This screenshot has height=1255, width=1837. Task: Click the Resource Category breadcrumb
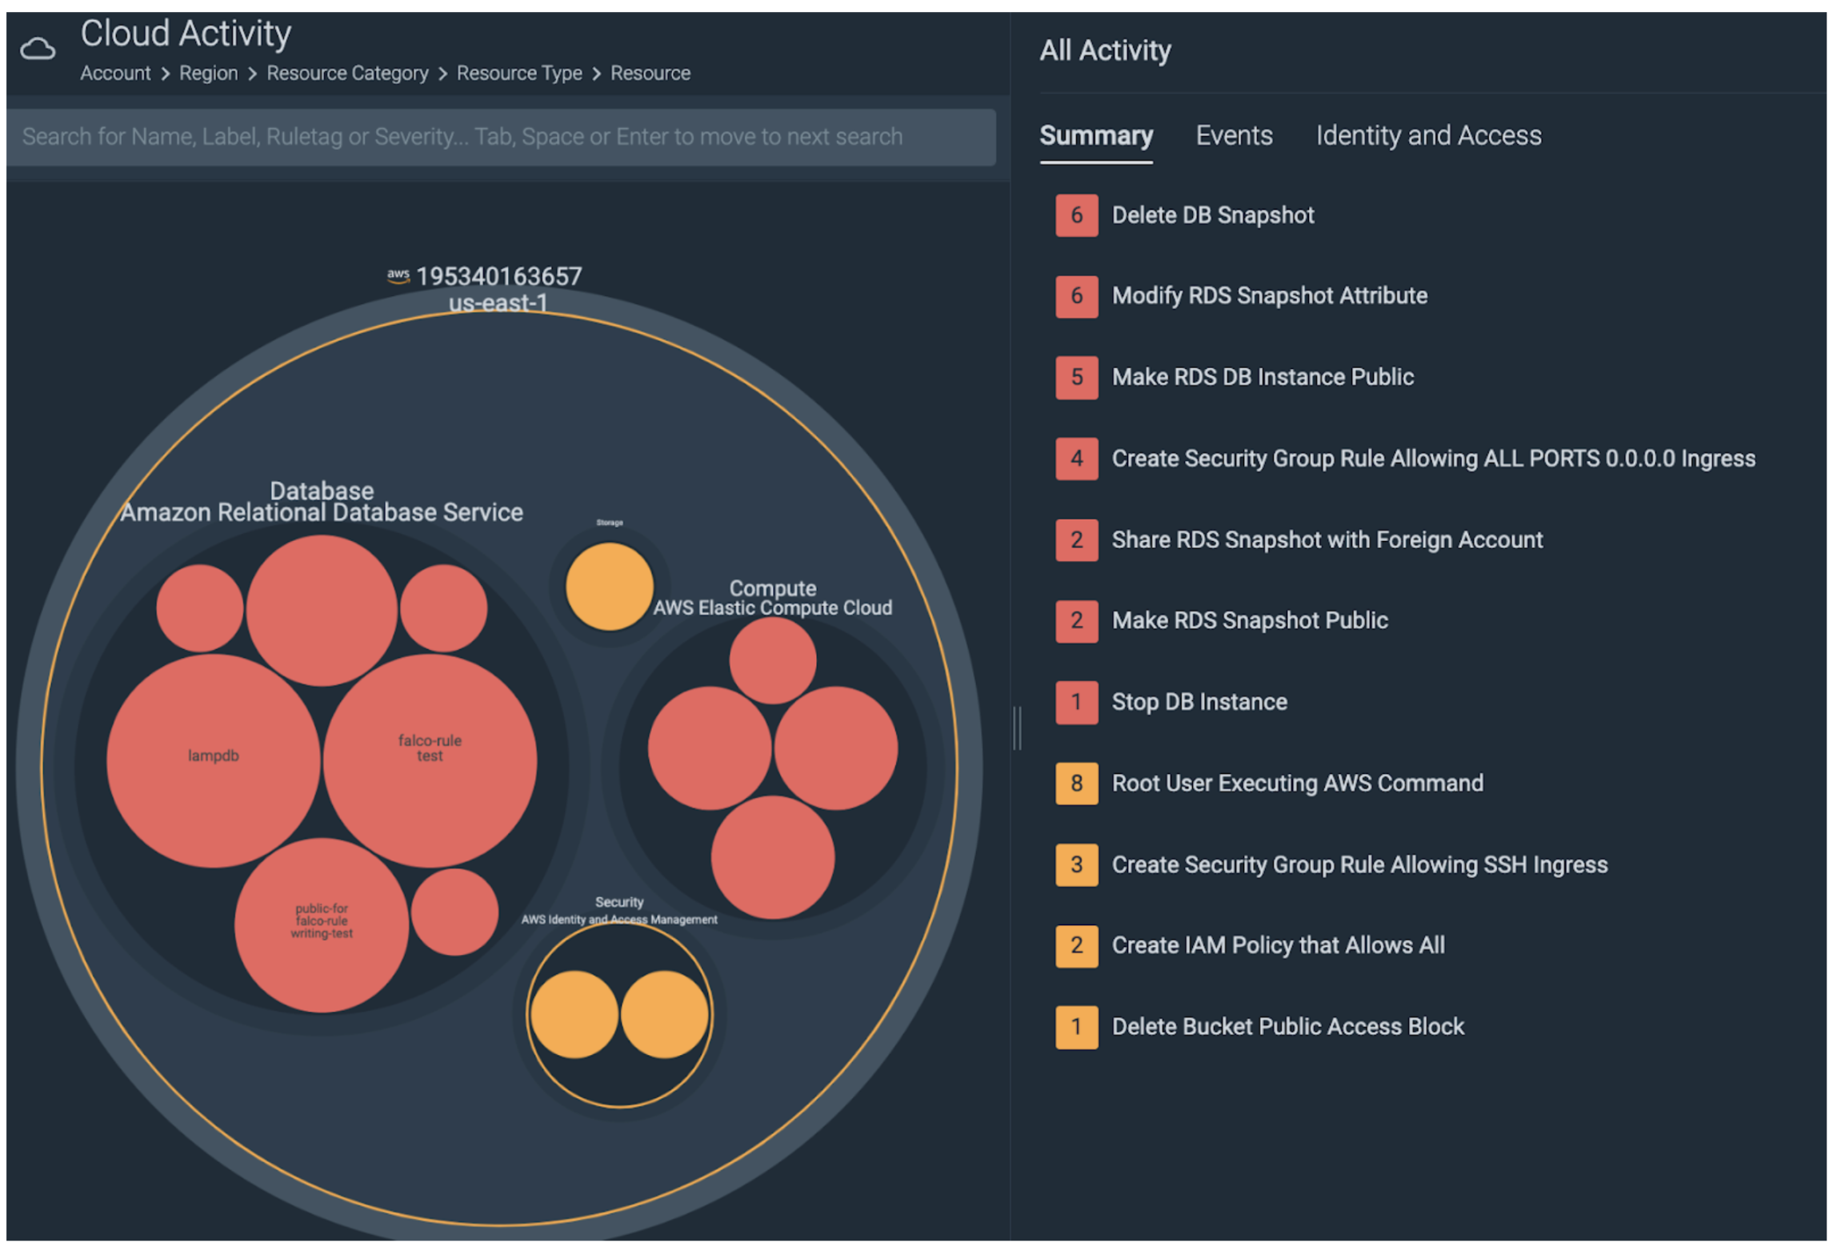(x=347, y=73)
